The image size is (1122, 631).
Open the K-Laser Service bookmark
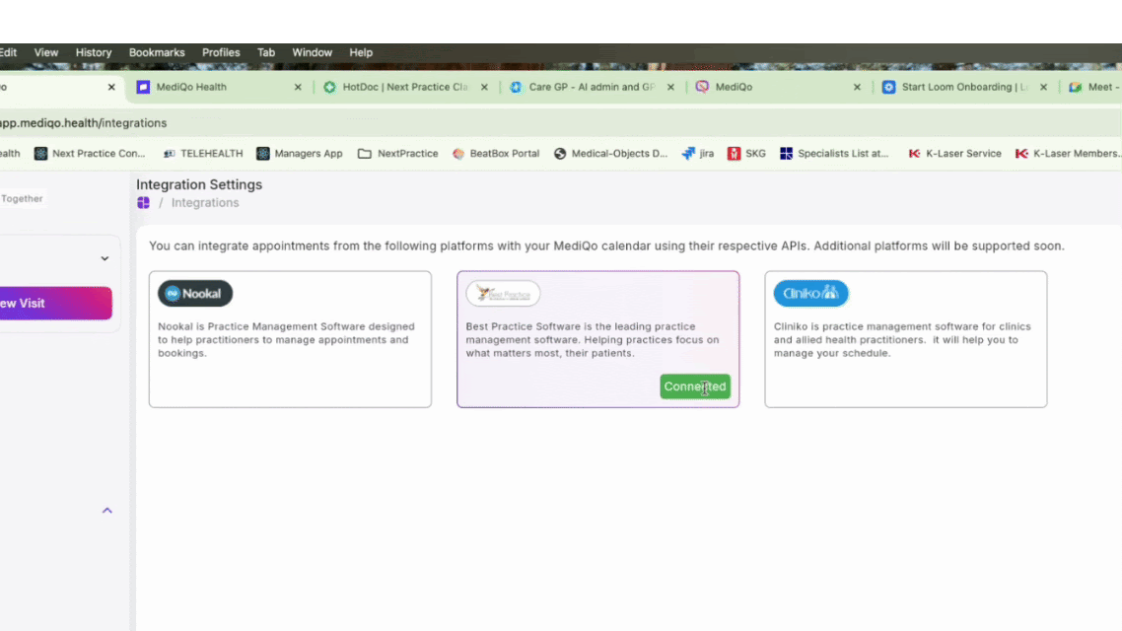tap(954, 153)
